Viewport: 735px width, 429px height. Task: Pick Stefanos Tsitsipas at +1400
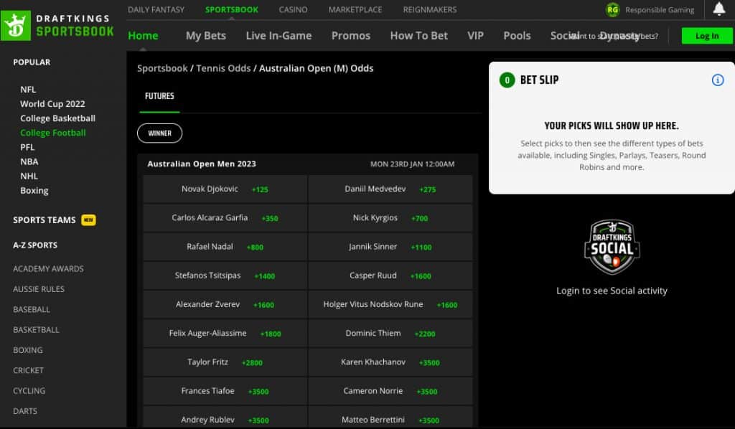(225, 276)
